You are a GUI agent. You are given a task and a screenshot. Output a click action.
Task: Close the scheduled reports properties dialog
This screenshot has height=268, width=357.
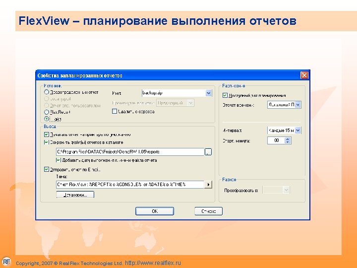pos(304,75)
